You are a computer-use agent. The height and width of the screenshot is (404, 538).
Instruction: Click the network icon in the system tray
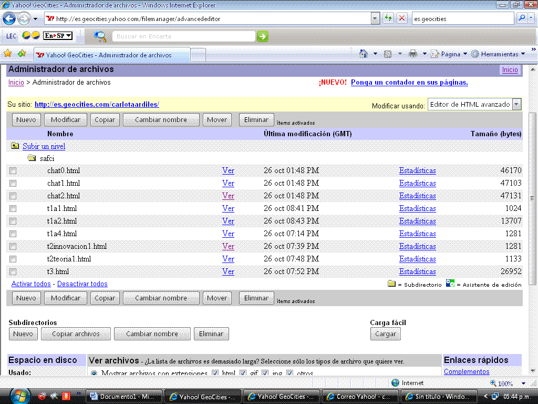[495, 397]
